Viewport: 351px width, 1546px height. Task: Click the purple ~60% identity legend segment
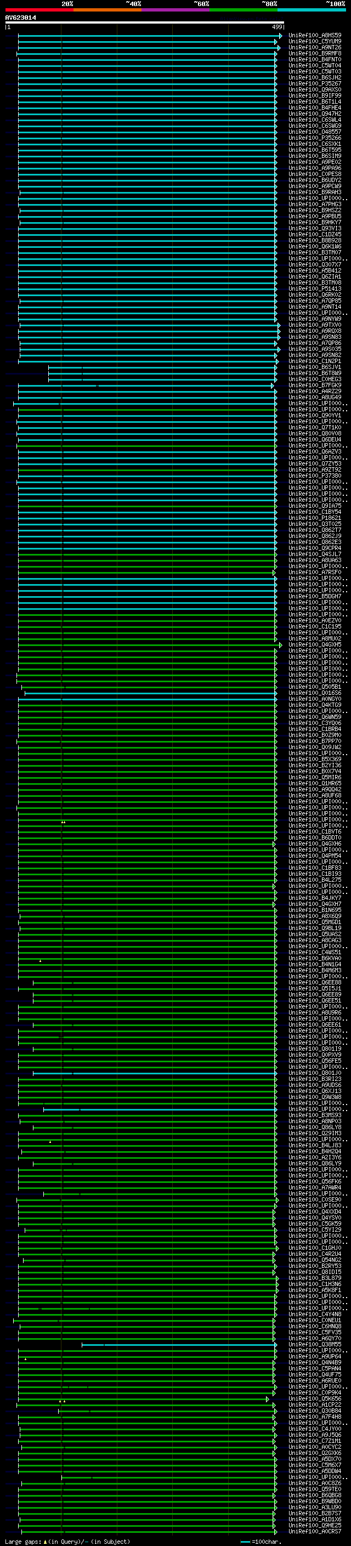175,10
